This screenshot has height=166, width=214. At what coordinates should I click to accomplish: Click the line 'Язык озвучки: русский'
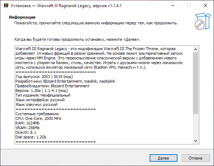coord(37,104)
